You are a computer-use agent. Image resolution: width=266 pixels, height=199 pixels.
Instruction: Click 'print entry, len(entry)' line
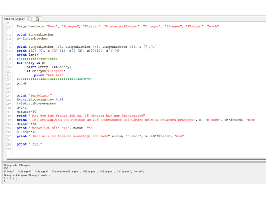49,67
